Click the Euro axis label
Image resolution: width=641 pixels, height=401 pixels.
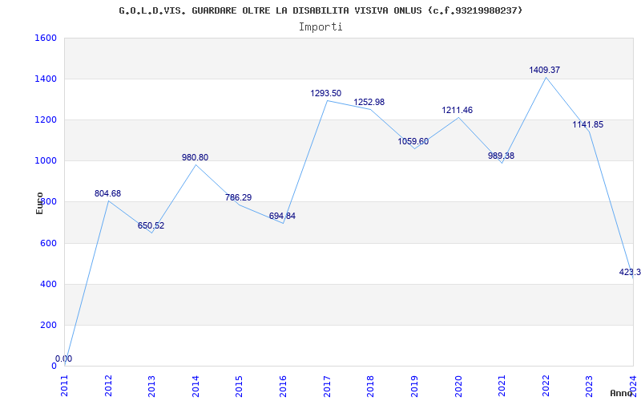(39, 203)
